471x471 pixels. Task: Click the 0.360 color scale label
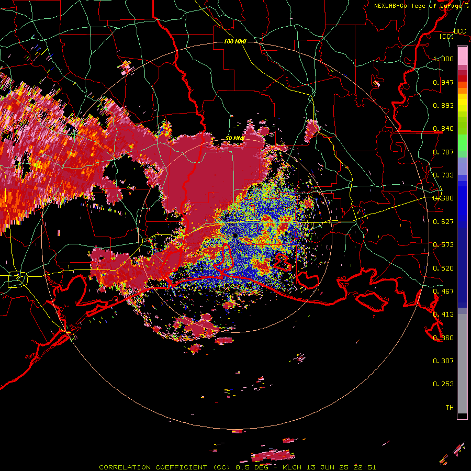443,338
